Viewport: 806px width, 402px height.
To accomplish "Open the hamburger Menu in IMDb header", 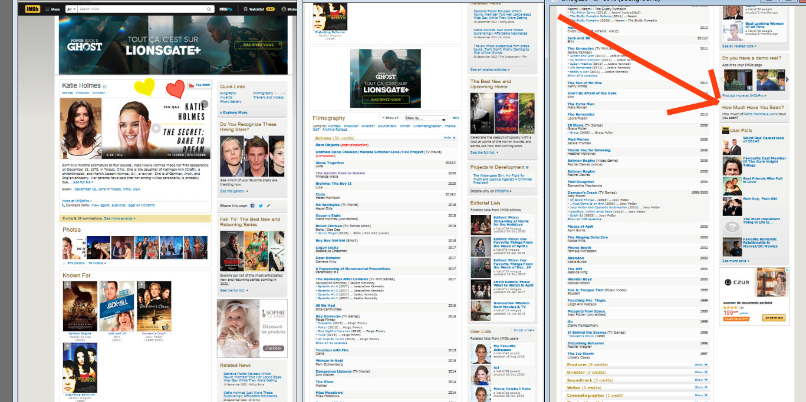I will click(52, 9).
